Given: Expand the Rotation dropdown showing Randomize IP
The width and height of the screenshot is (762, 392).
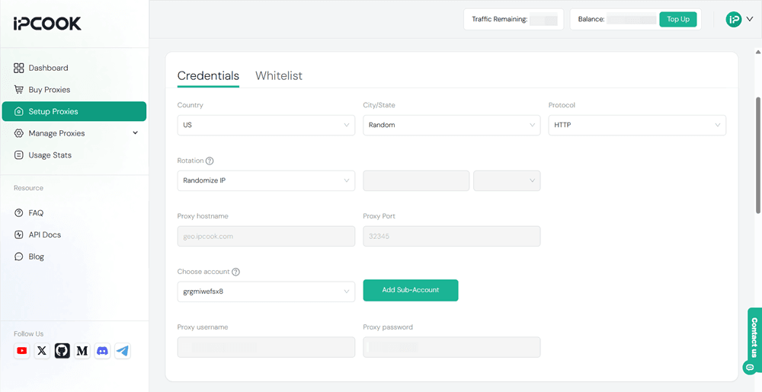Looking at the screenshot, I should click(265, 180).
